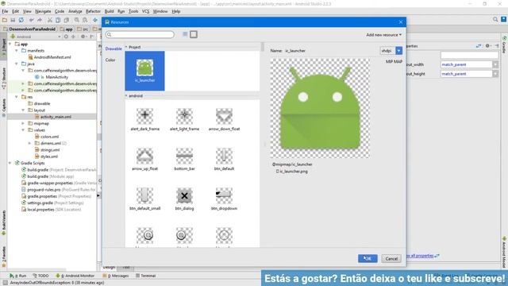Click the Cut toolbar icon

pyautogui.click(x=49, y=20)
